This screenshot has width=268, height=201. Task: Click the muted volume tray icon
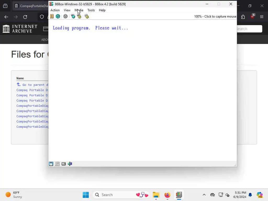pyautogui.click(x=227, y=195)
